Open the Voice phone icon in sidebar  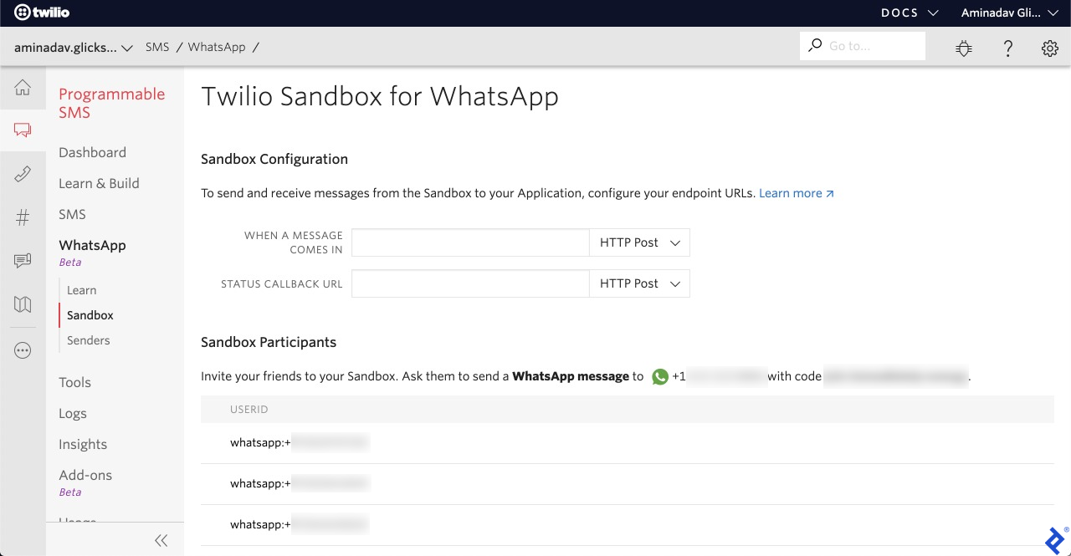point(23,174)
